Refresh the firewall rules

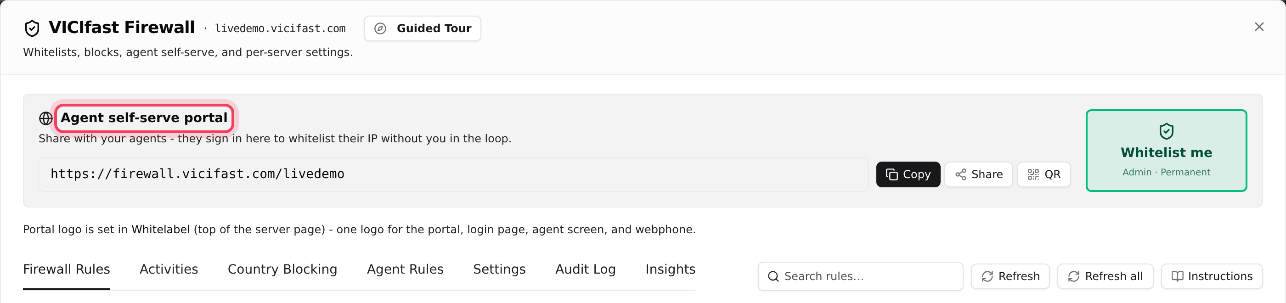(1010, 276)
